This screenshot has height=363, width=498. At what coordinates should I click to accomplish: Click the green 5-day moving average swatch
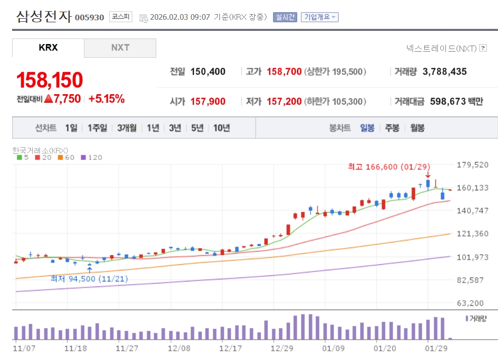19,157
